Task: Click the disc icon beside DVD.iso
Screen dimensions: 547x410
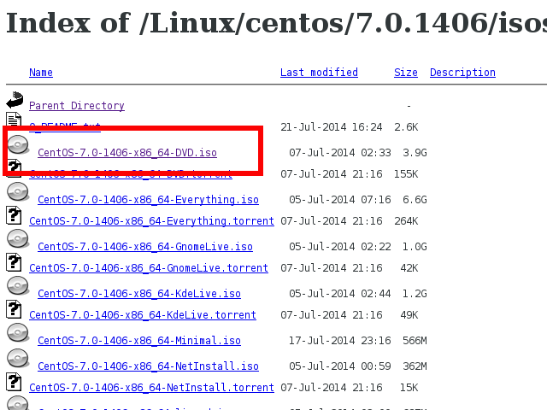Action: click(17, 145)
